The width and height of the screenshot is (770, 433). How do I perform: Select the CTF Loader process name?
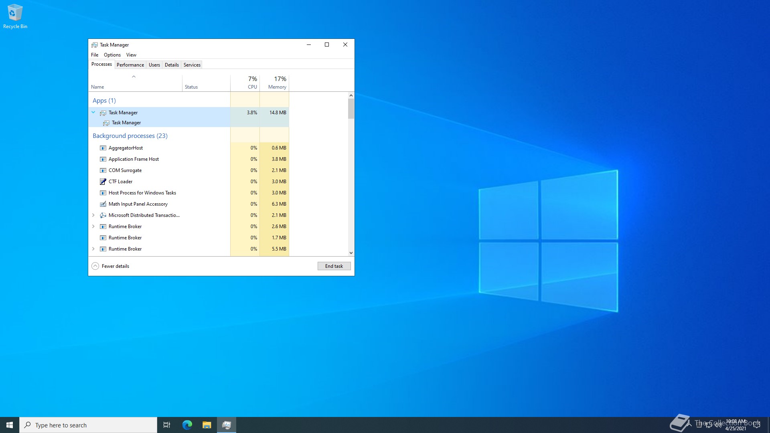tap(120, 182)
